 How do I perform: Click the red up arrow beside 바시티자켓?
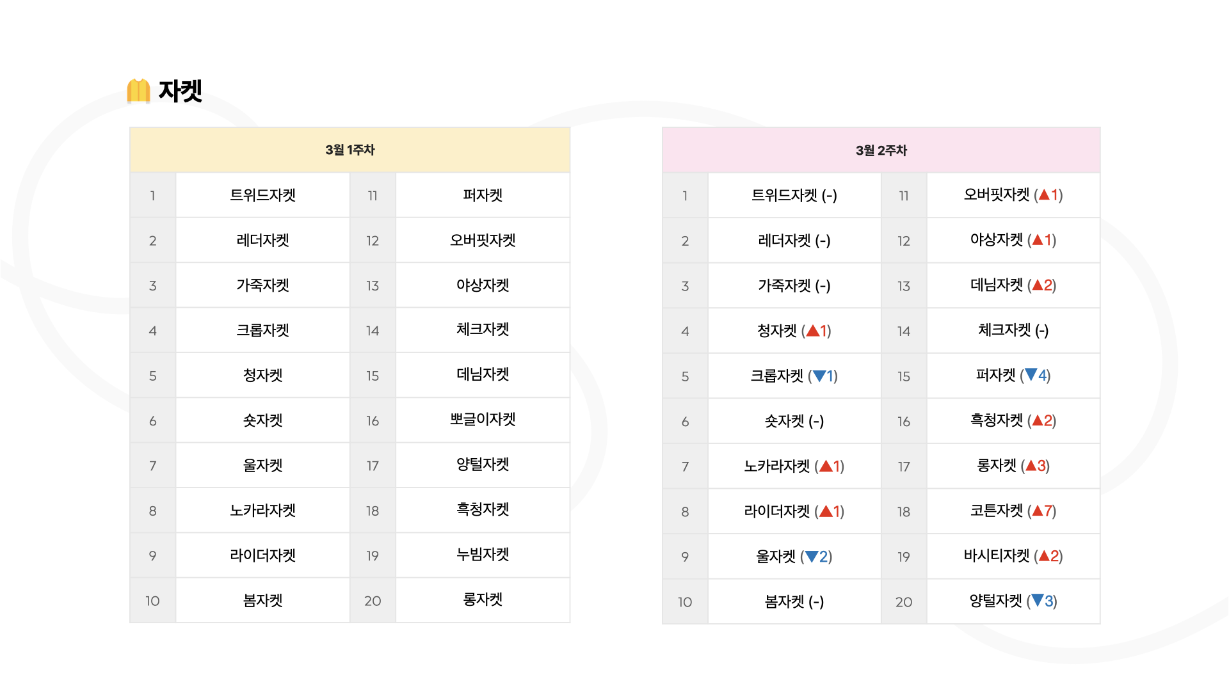[1044, 556]
